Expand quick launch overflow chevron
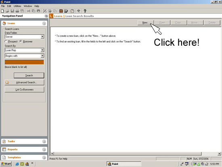The width and height of the screenshot is (222, 167). [x=32, y=163]
